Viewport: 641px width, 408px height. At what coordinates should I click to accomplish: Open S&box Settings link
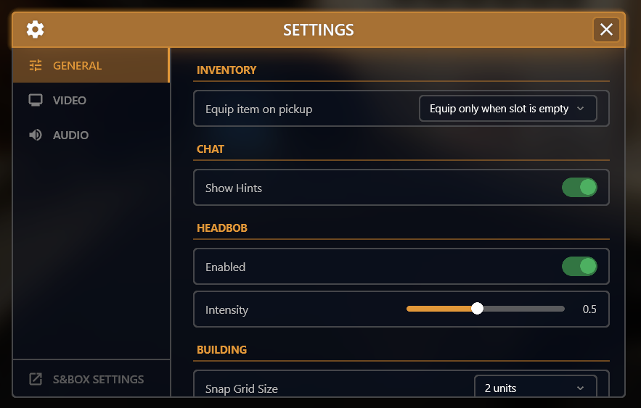click(x=98, y=379)
